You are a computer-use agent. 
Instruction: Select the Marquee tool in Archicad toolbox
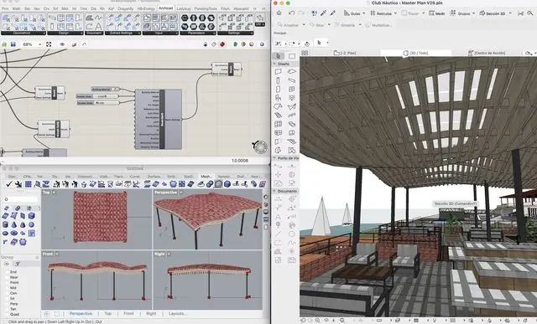292,56
